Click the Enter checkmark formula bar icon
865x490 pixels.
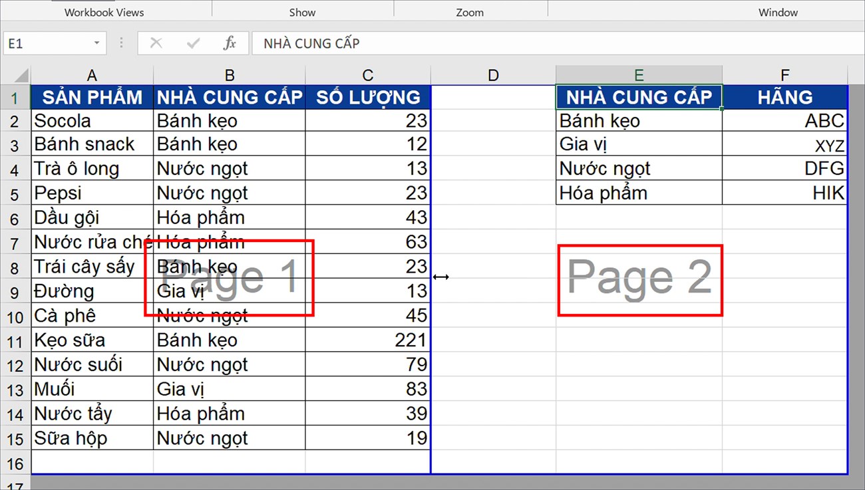pyautogui.click(x=194, y=43)
